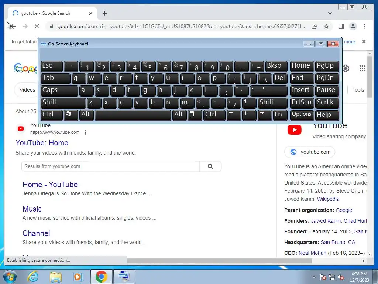Close the youtube Google Search tab
The image size is (378, 284).
tap(91, 13)
